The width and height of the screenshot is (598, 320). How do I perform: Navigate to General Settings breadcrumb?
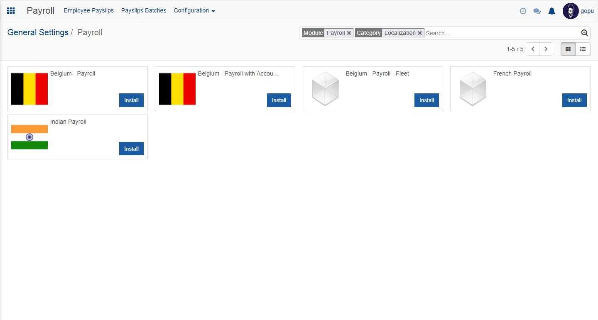38,32
